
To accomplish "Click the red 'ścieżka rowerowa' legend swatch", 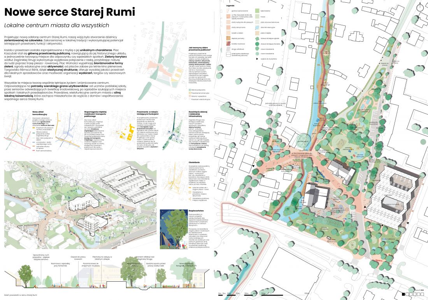I will (228, 44).
